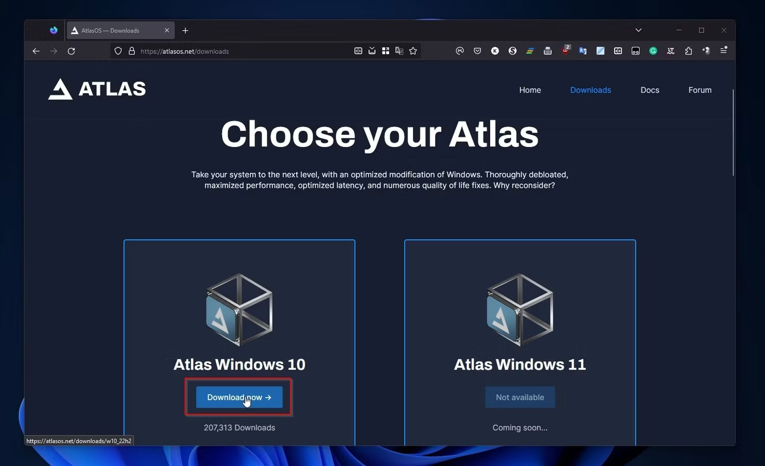Viewport: 765px width, 466px height.
Task: Close the AtlasOS — Downloads tab
Action: [x=167, y=30]
